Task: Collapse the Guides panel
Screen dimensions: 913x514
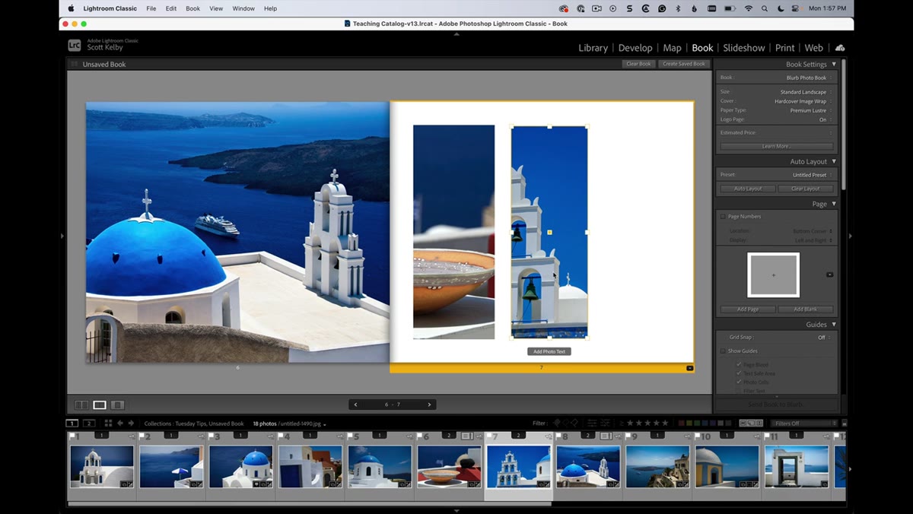Action: coord(834,325)
